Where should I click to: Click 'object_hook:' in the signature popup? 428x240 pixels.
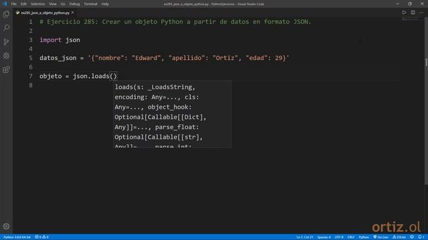(x=169, y=107)
